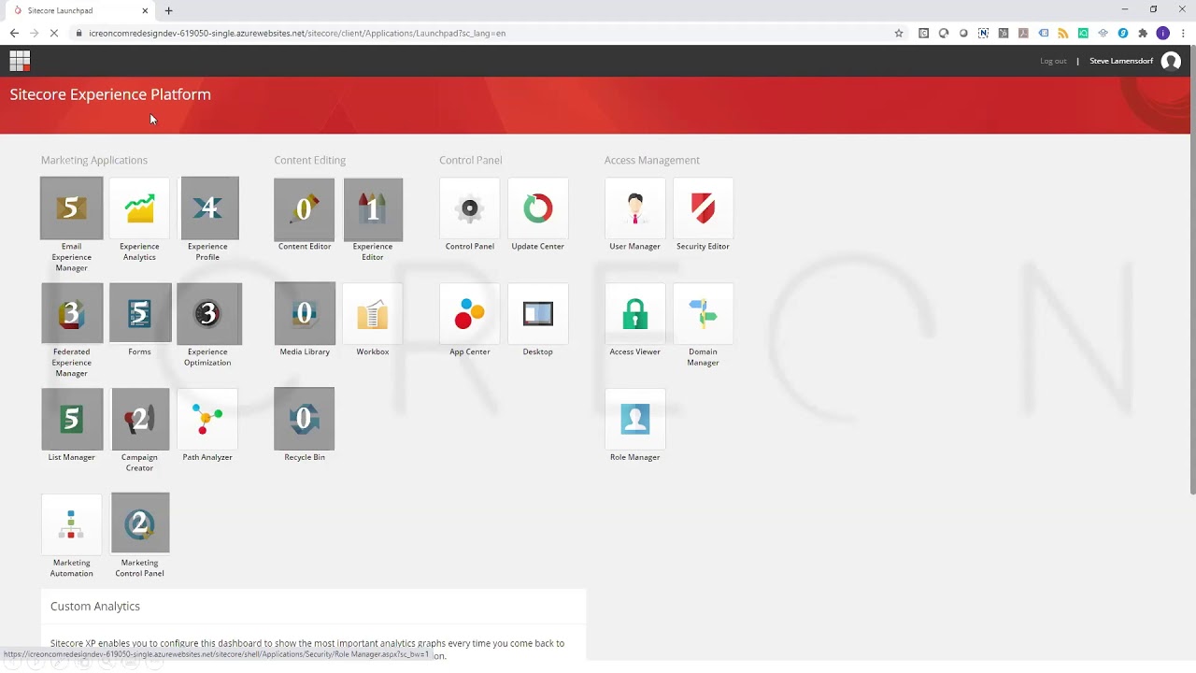Open the Control Panel app
Viewport: 1196px width, 673px height.
tap(470, 208)
